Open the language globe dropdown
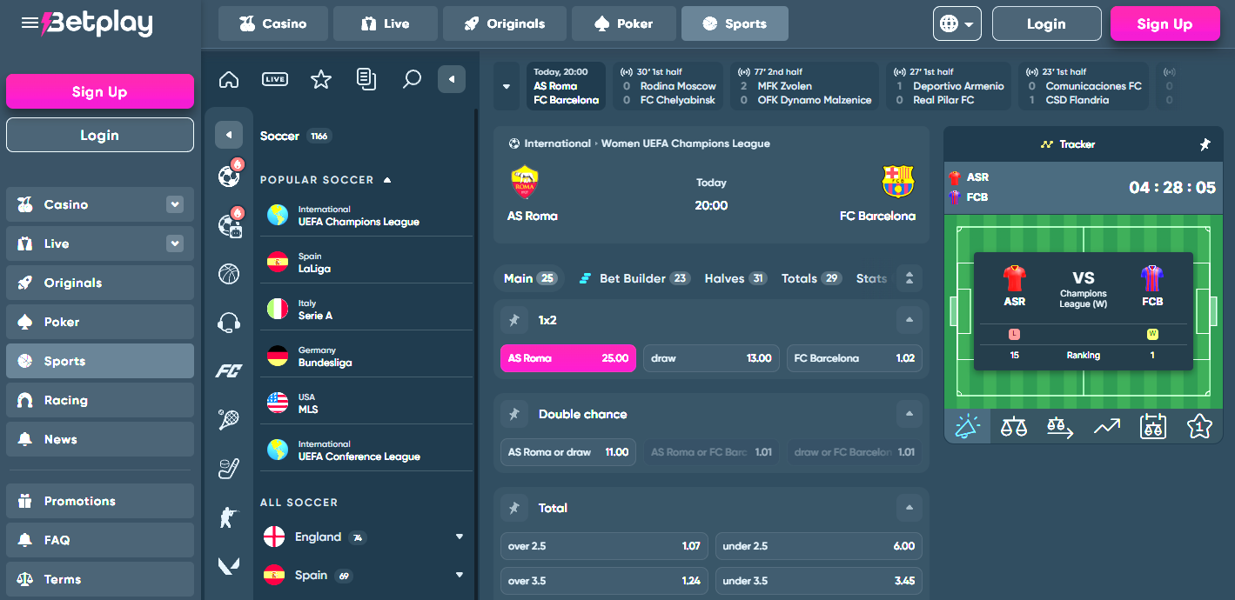 tap(957, 24)
